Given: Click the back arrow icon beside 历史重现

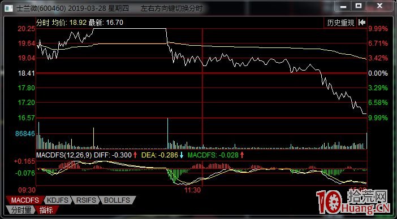Looking at the screenshot, I should tap(362, 23).
